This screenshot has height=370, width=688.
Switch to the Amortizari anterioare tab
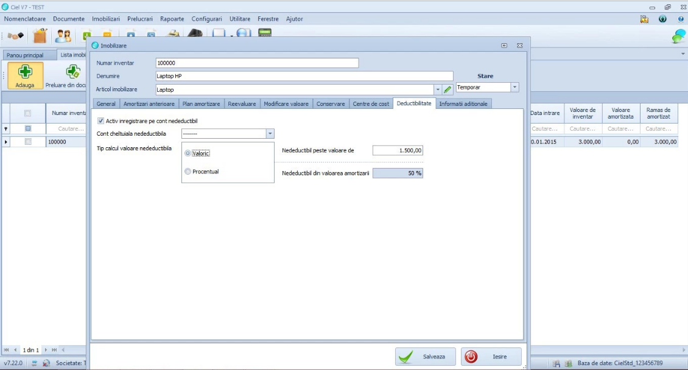coord(149,104)
